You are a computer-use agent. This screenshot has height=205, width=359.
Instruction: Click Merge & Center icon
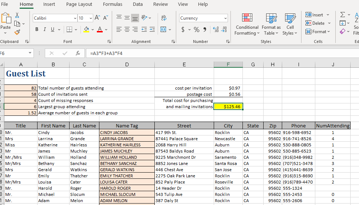(x=163, y=29)
